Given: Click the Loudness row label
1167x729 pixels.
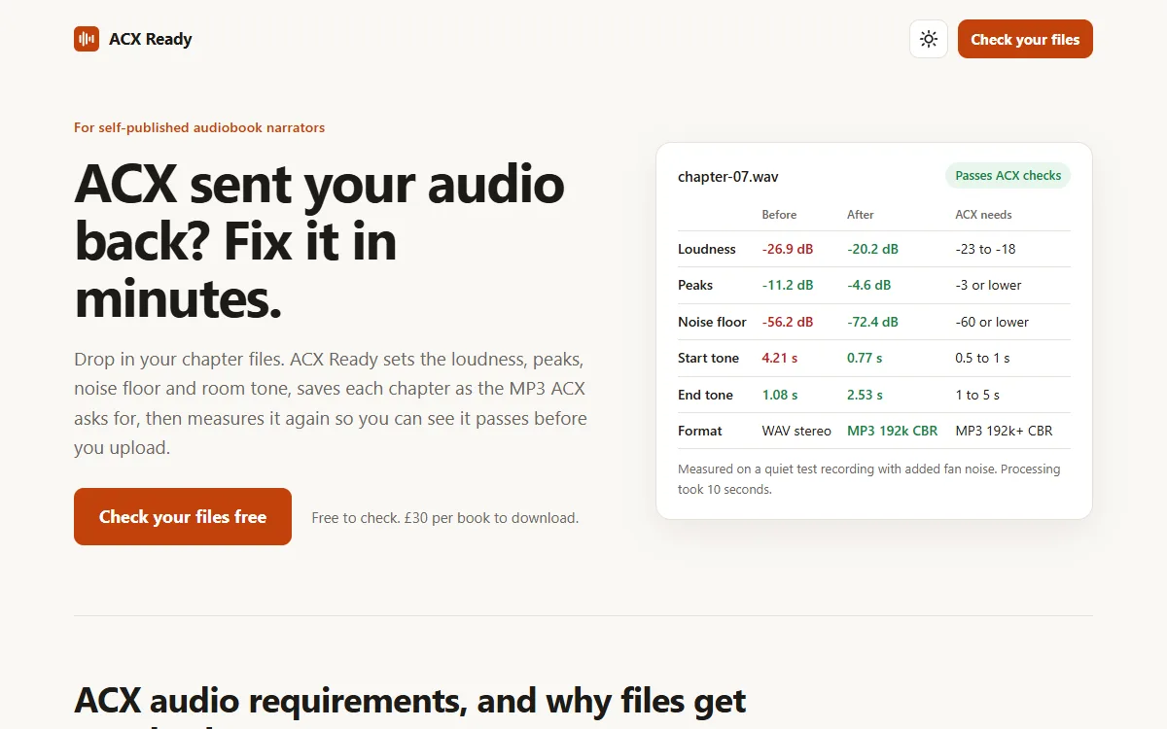Looking at the screenshot, I should pyautogui.click(x=707, y=249).
